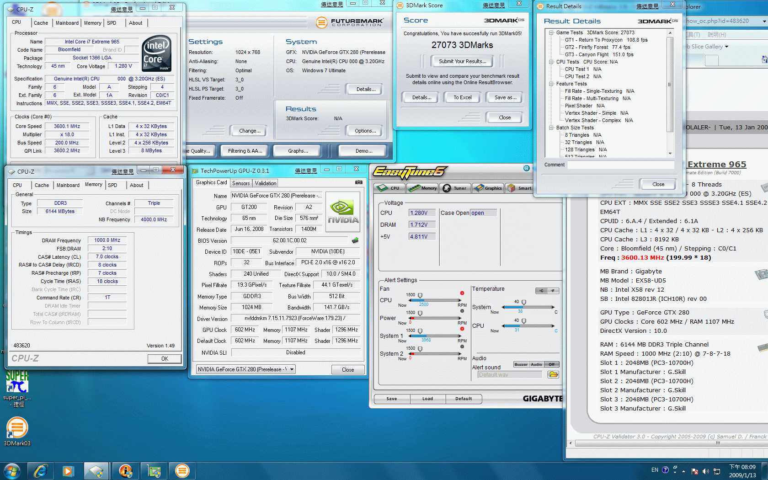Toggle CPU fan alert red indicator
This screenshot has height=480, width=768.
click(462, 293)
